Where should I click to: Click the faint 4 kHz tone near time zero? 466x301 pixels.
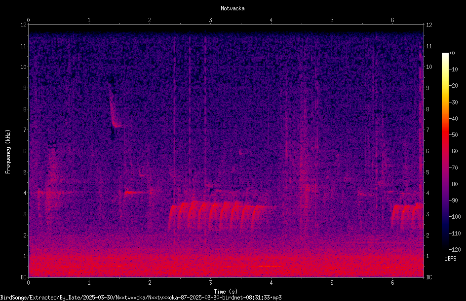pyautogui.click(x=55, y=193)
